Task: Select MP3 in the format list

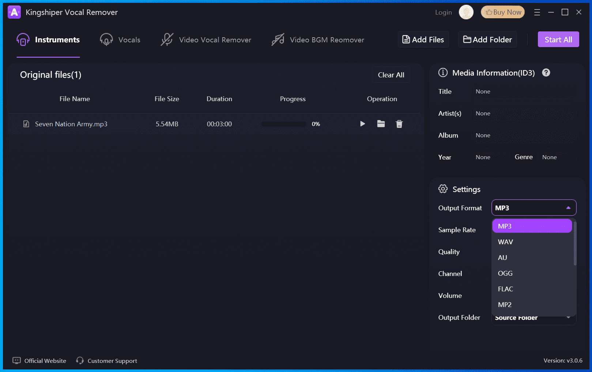Action: tap(532, 226)
